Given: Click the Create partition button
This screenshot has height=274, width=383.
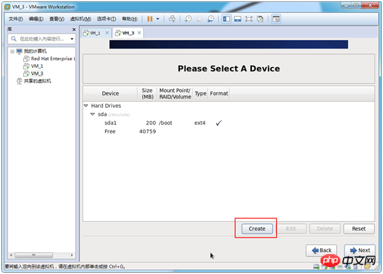Looking at the screenshot, I should (x=257, y=229).
